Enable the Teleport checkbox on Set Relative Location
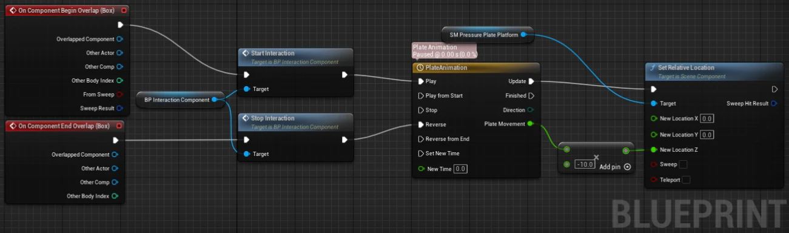Image resolution: width=789 pixels, height=233 pixels. (686, 180)
